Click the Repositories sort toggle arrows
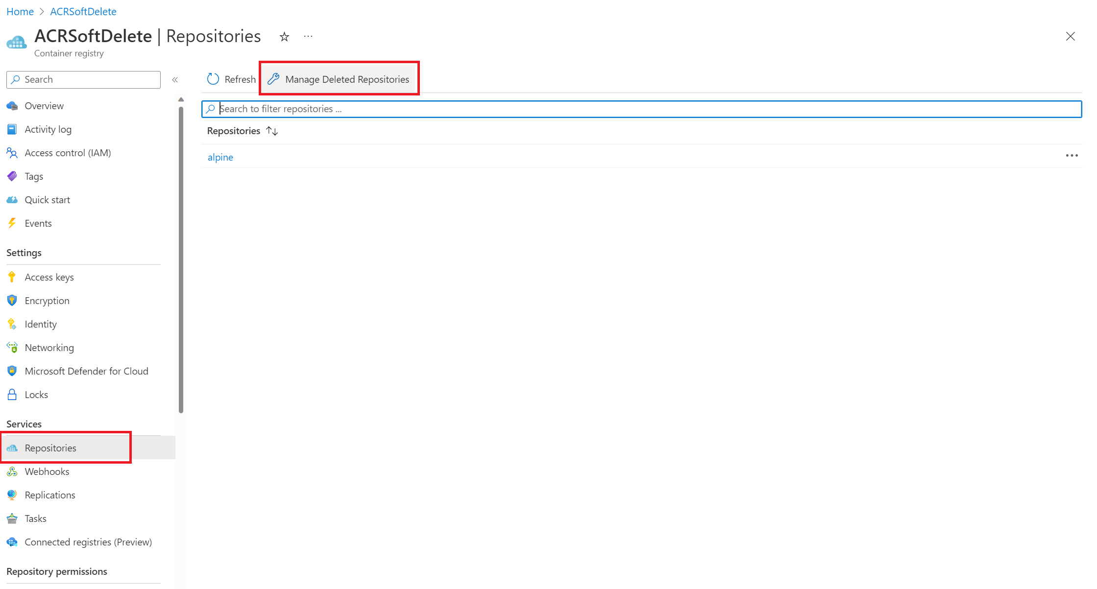This screenshot has width=1097, height=589. tap(272, 131)
